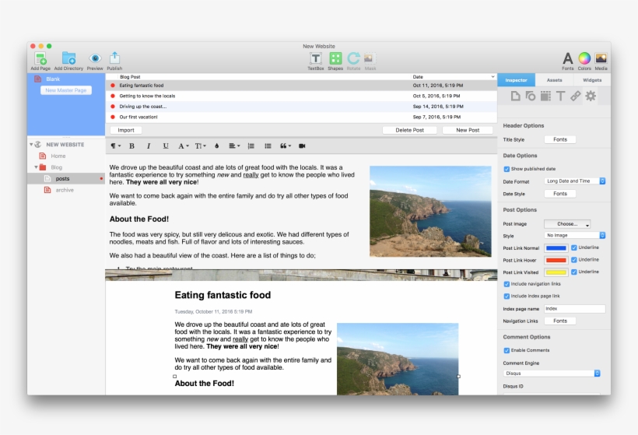The image size is (638, 435).
Task: Open the Fonts panel
Action: (x=568, y=58)
